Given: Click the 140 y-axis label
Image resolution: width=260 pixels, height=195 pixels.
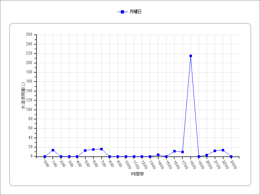Looking at the screenshot, I should [x=29, y=91].
